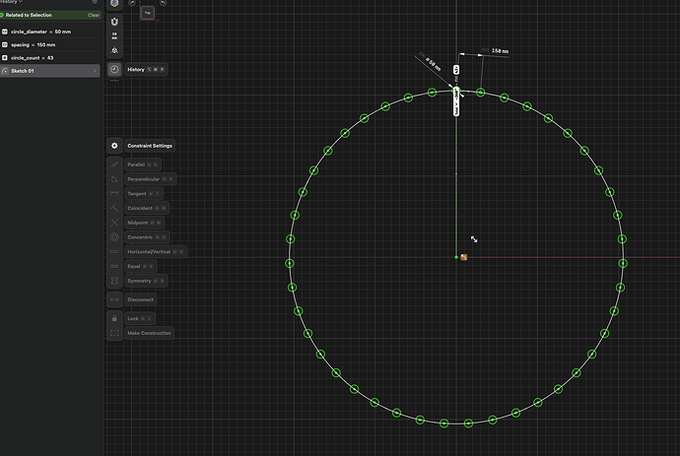Image resolution: width=680 pixels, height=456 pixels.
Task: Select the green sketch center point
Action: pyautogui.click(x=456, y=257)
